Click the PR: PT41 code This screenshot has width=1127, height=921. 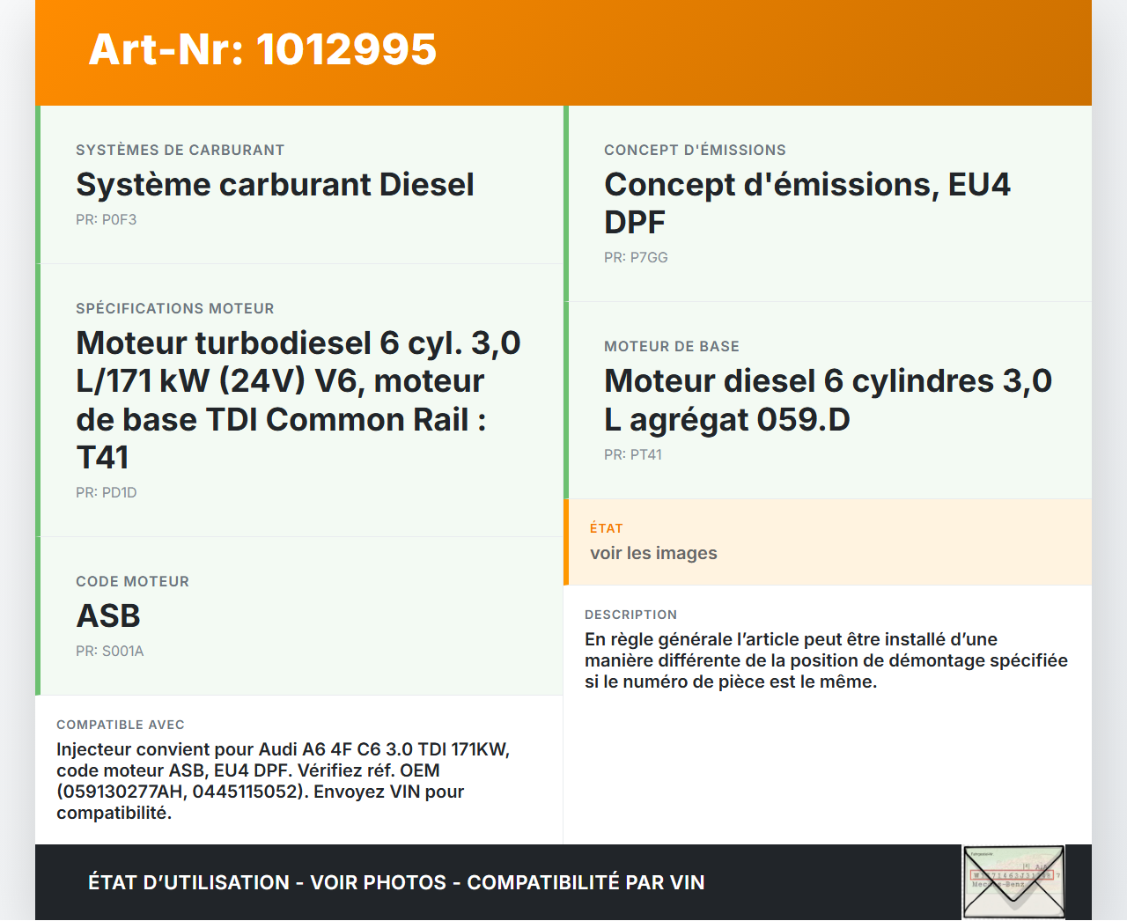pos(632,455)
